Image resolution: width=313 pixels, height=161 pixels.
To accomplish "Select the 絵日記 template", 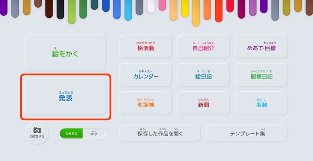I will 203,75.
